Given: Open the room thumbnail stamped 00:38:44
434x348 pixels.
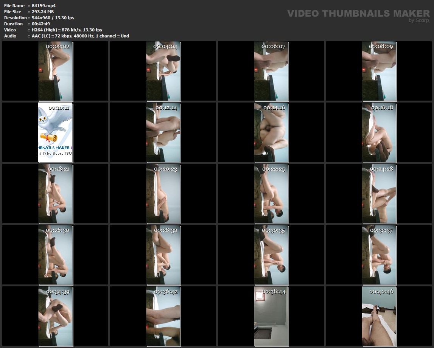Looking at the screenshot, I should tap(271, 317).
